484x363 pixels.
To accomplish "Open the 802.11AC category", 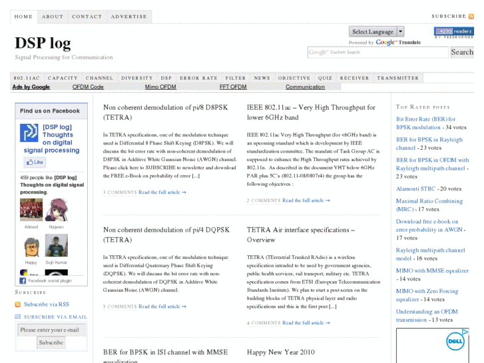I will tap(27, 78).
